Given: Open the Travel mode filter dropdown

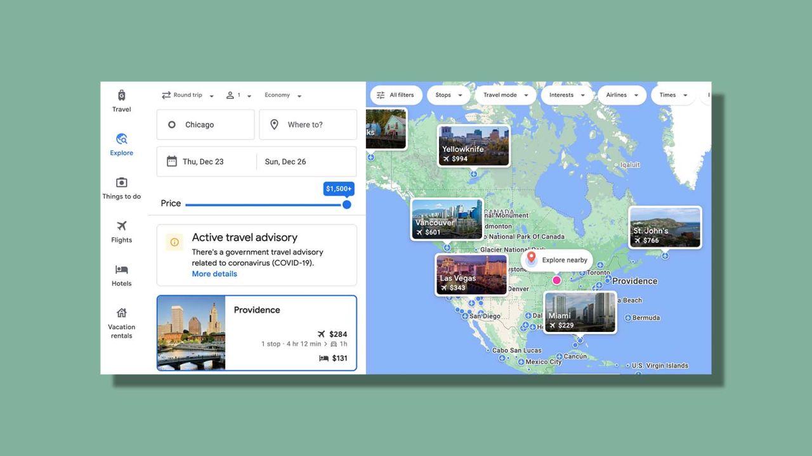Looking at the screenshot, I should [506, 95].
